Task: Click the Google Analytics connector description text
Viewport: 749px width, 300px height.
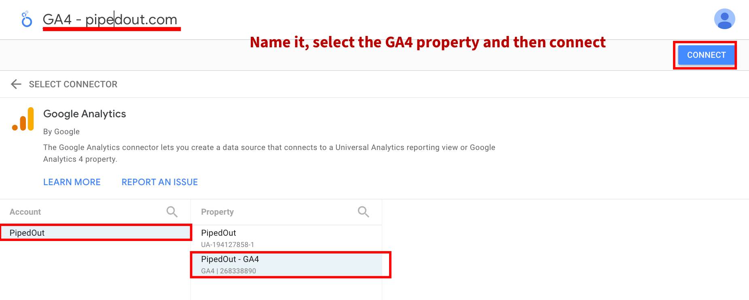Action: click(269, 153)
